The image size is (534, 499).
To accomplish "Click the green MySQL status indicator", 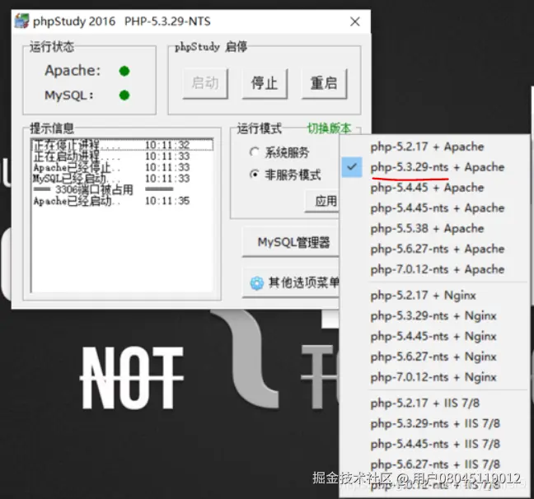I will click(124, 95).
